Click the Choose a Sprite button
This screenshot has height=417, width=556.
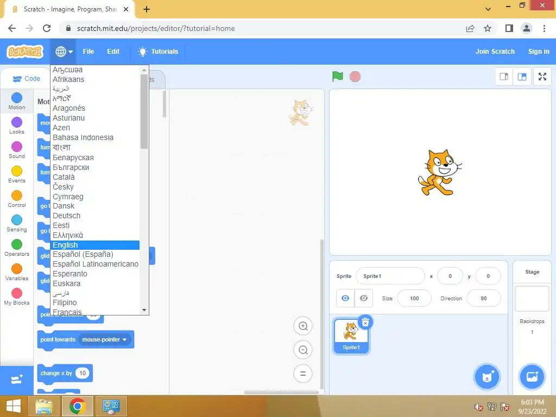coord(487,377)
